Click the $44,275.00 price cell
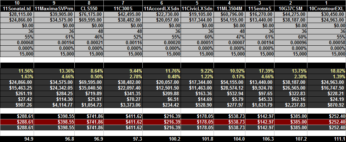The image size is (346, 142). 291,14
